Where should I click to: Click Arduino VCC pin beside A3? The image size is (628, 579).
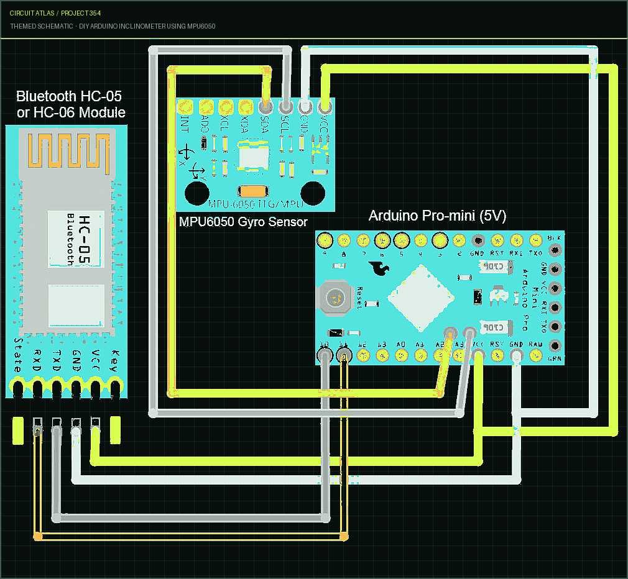pyautogui.click(x=478, y=355)
